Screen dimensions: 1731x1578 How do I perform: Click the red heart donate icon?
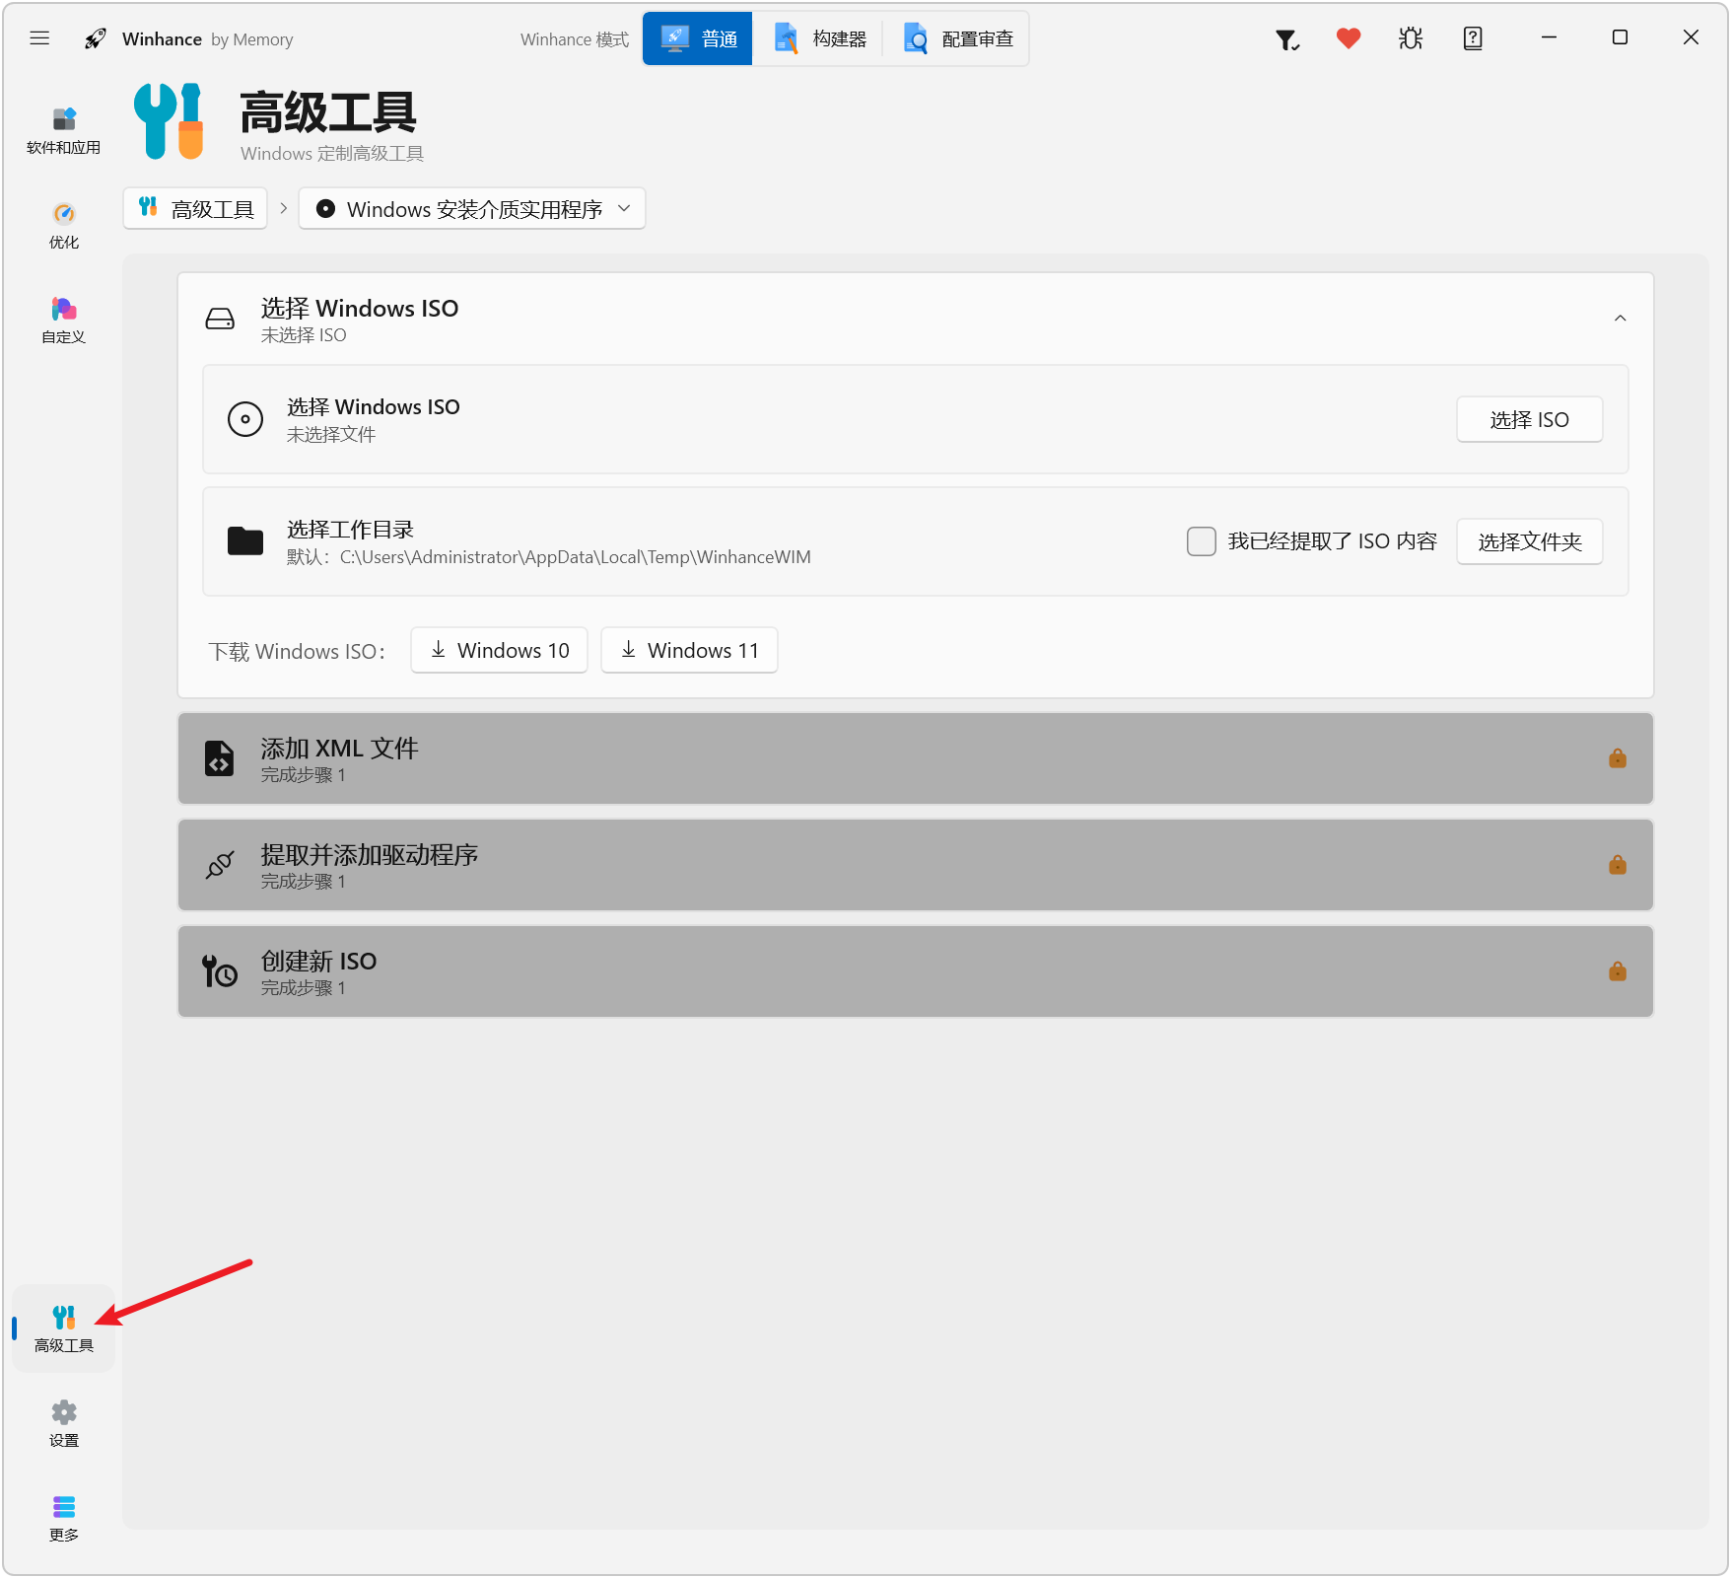tap(1349, 38)
